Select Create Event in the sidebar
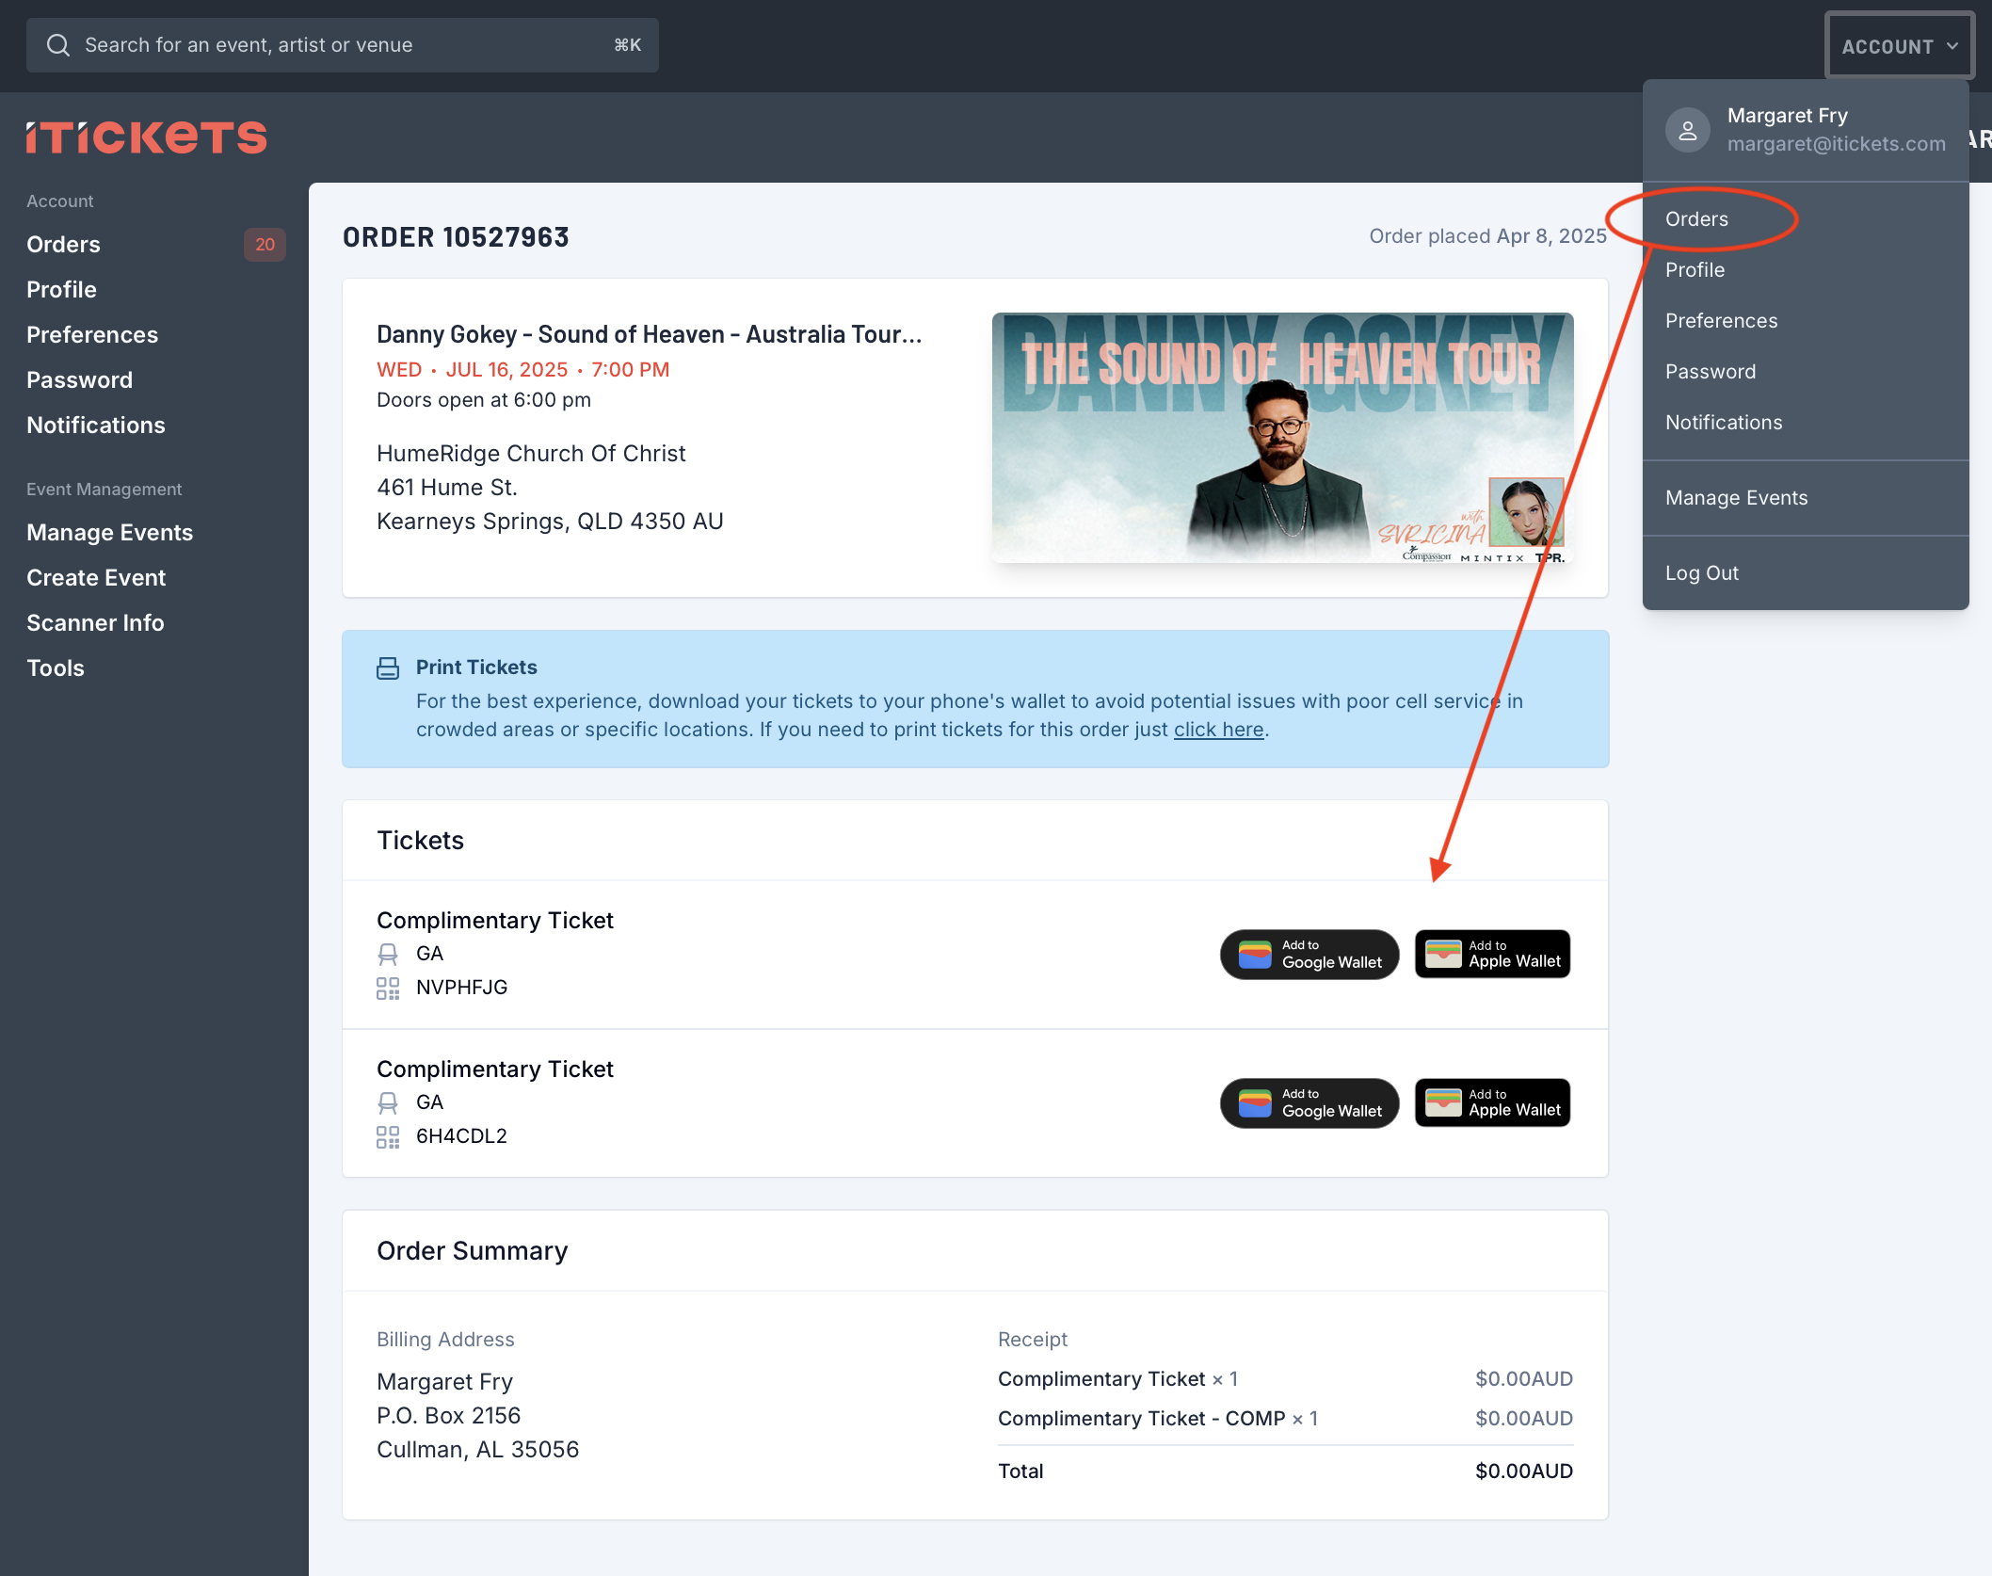The height and width of the screenshot is (1576, 1992). (96, 578)
